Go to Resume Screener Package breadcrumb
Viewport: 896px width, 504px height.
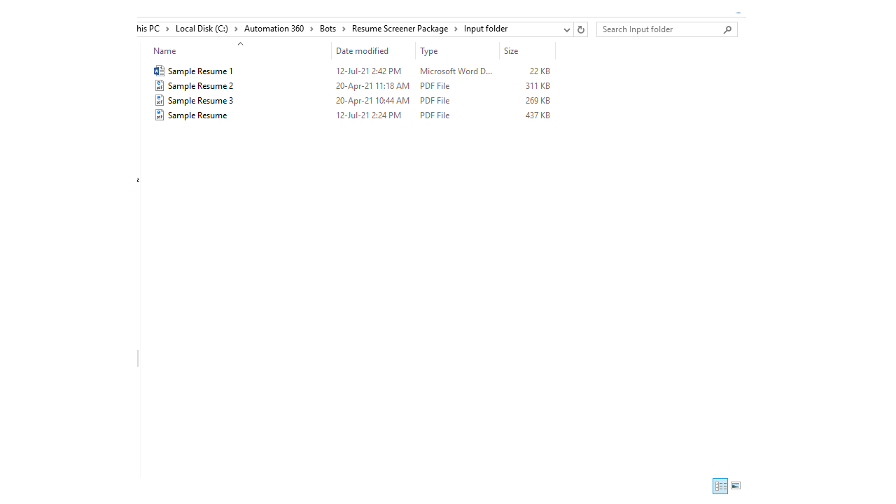[x=400, y=29]
